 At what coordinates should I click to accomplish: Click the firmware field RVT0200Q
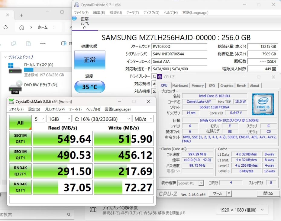179,46
